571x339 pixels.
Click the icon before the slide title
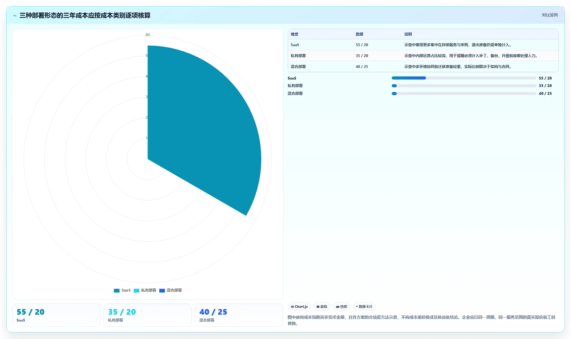click(15, 16)
